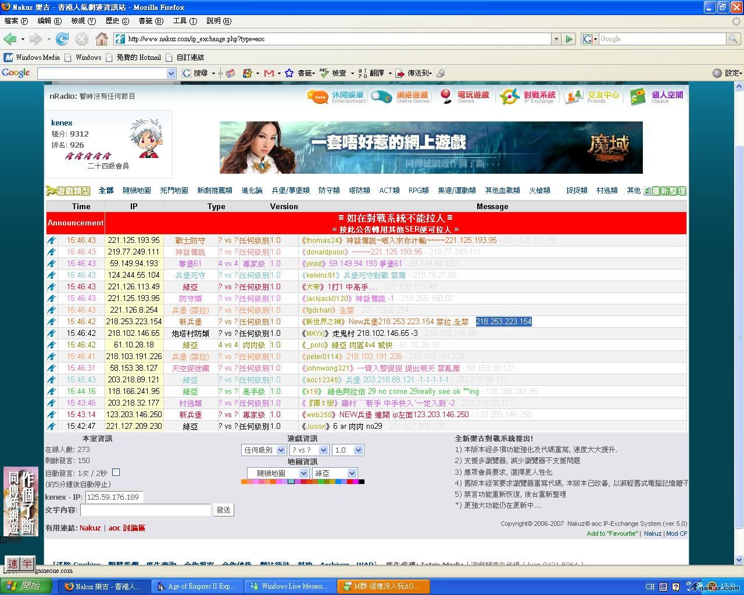Click the blue star bookmarks icon
744x595 pixels.
pyautogui.click(x=289, y=73)
